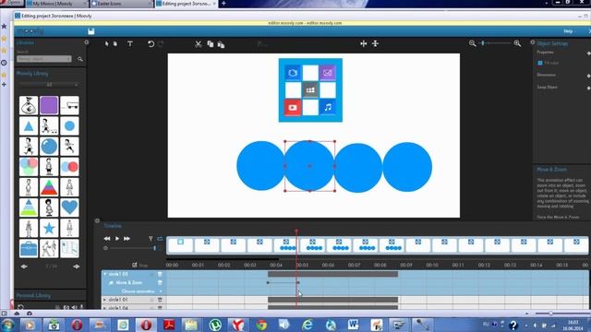Open Timeline panel settings gear
591x332 pixels.
tap(97, 221)
